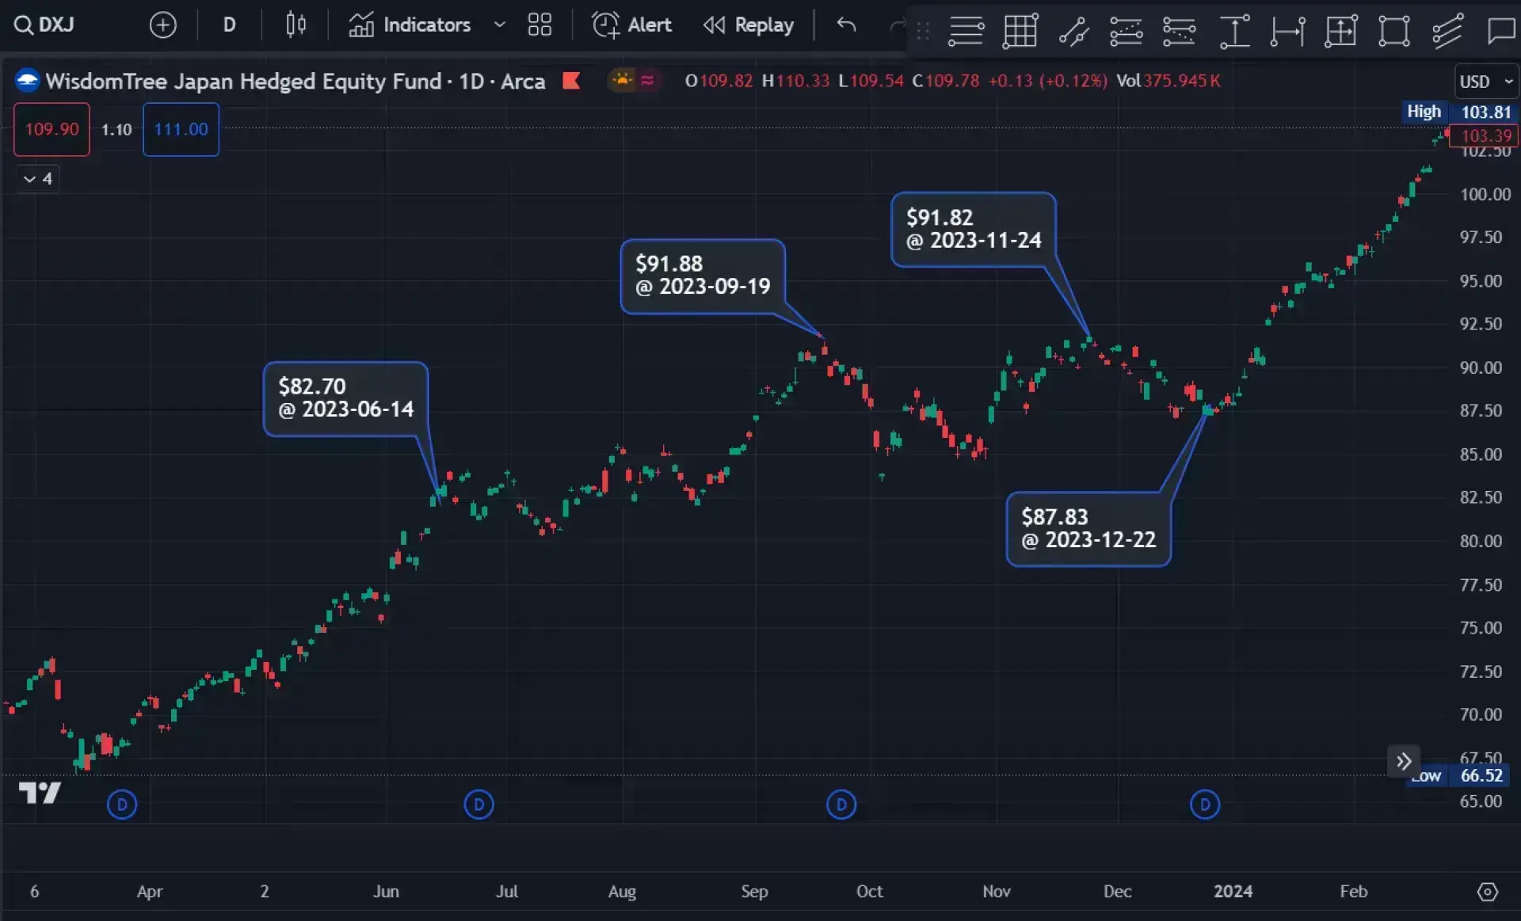Select the date and price range tool
Screen dimensions: 1521x921
coord(1340,31)
